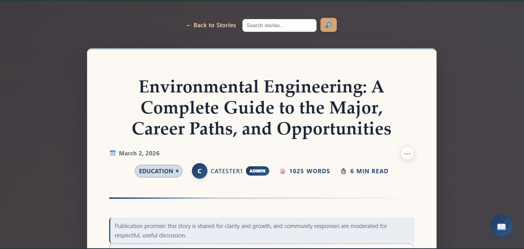Image resolution: width=524 pixels, height=249 pixels.
Task: Go back via Back to Stories link
Action: (x=211, y=25)
